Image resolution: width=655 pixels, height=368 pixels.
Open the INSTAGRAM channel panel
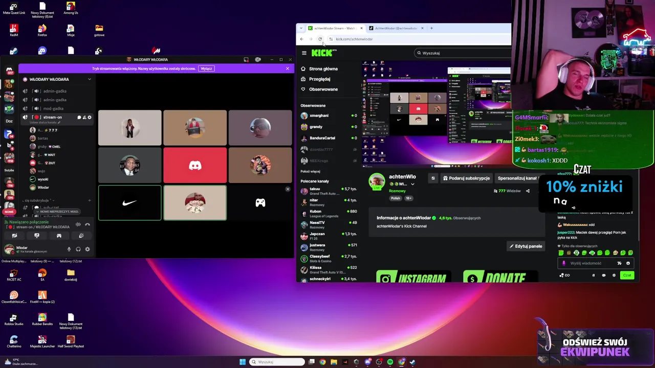[413, 277]
